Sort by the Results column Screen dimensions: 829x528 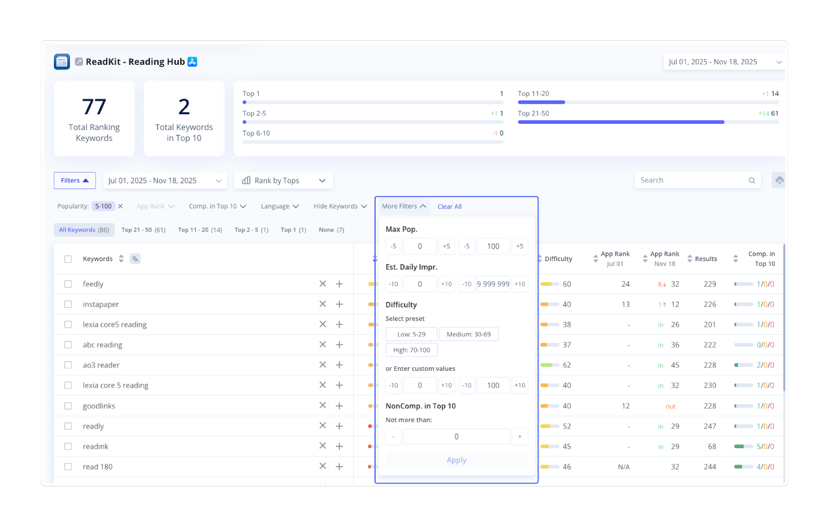[x=690, y=259]
